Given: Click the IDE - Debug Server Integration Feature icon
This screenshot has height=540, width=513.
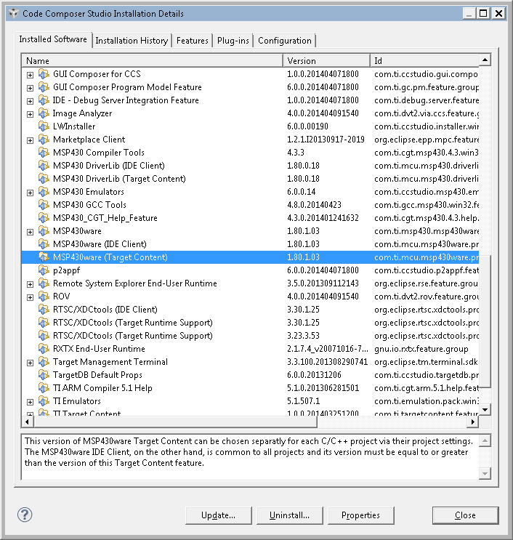Looking at the screenshot, I should (44, 100).
